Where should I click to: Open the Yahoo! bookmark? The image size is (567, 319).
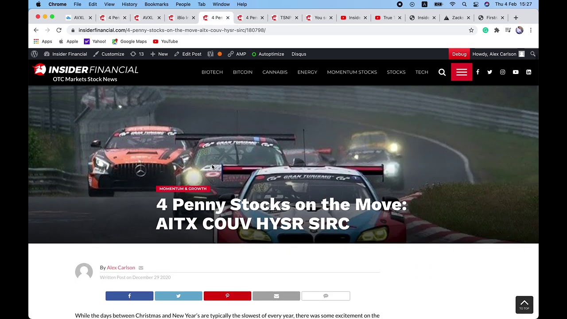95,42
